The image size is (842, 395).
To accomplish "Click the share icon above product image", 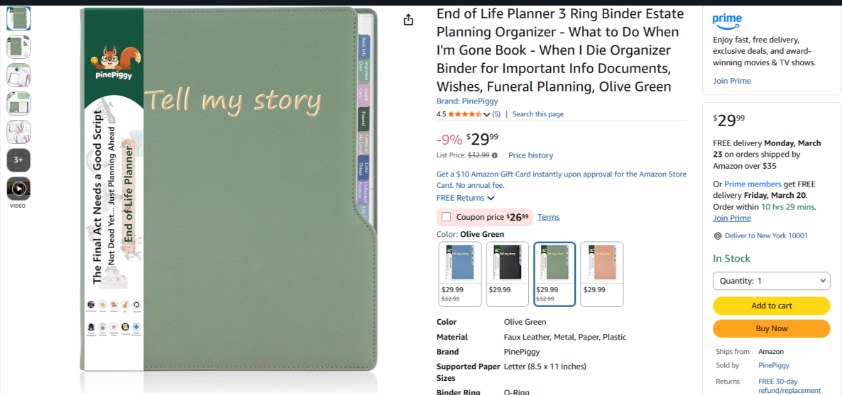I will pyautogui.click(x=408, y=20).
